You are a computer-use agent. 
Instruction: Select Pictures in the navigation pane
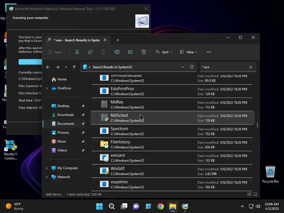(x=64, y=133)
